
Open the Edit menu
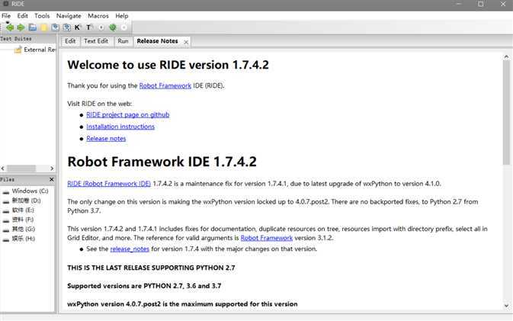(23, 16)
